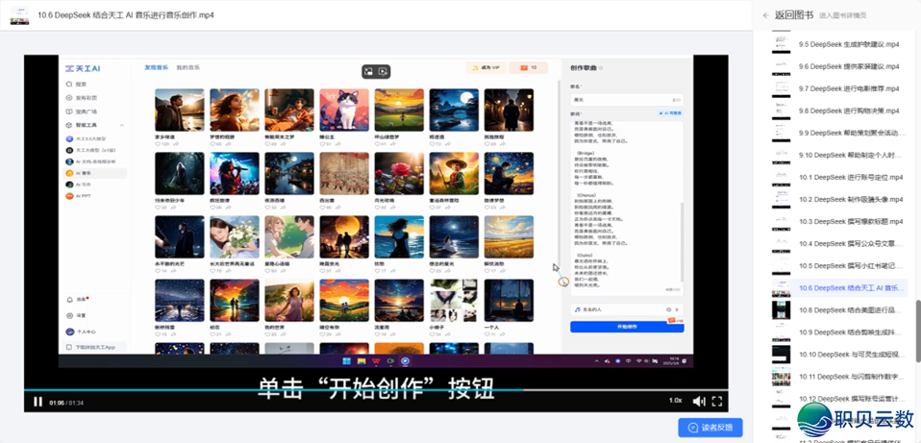This screenshot has width=921, height=443.
Task: Open WPS from the taskbar
Action: pos(376,361)
